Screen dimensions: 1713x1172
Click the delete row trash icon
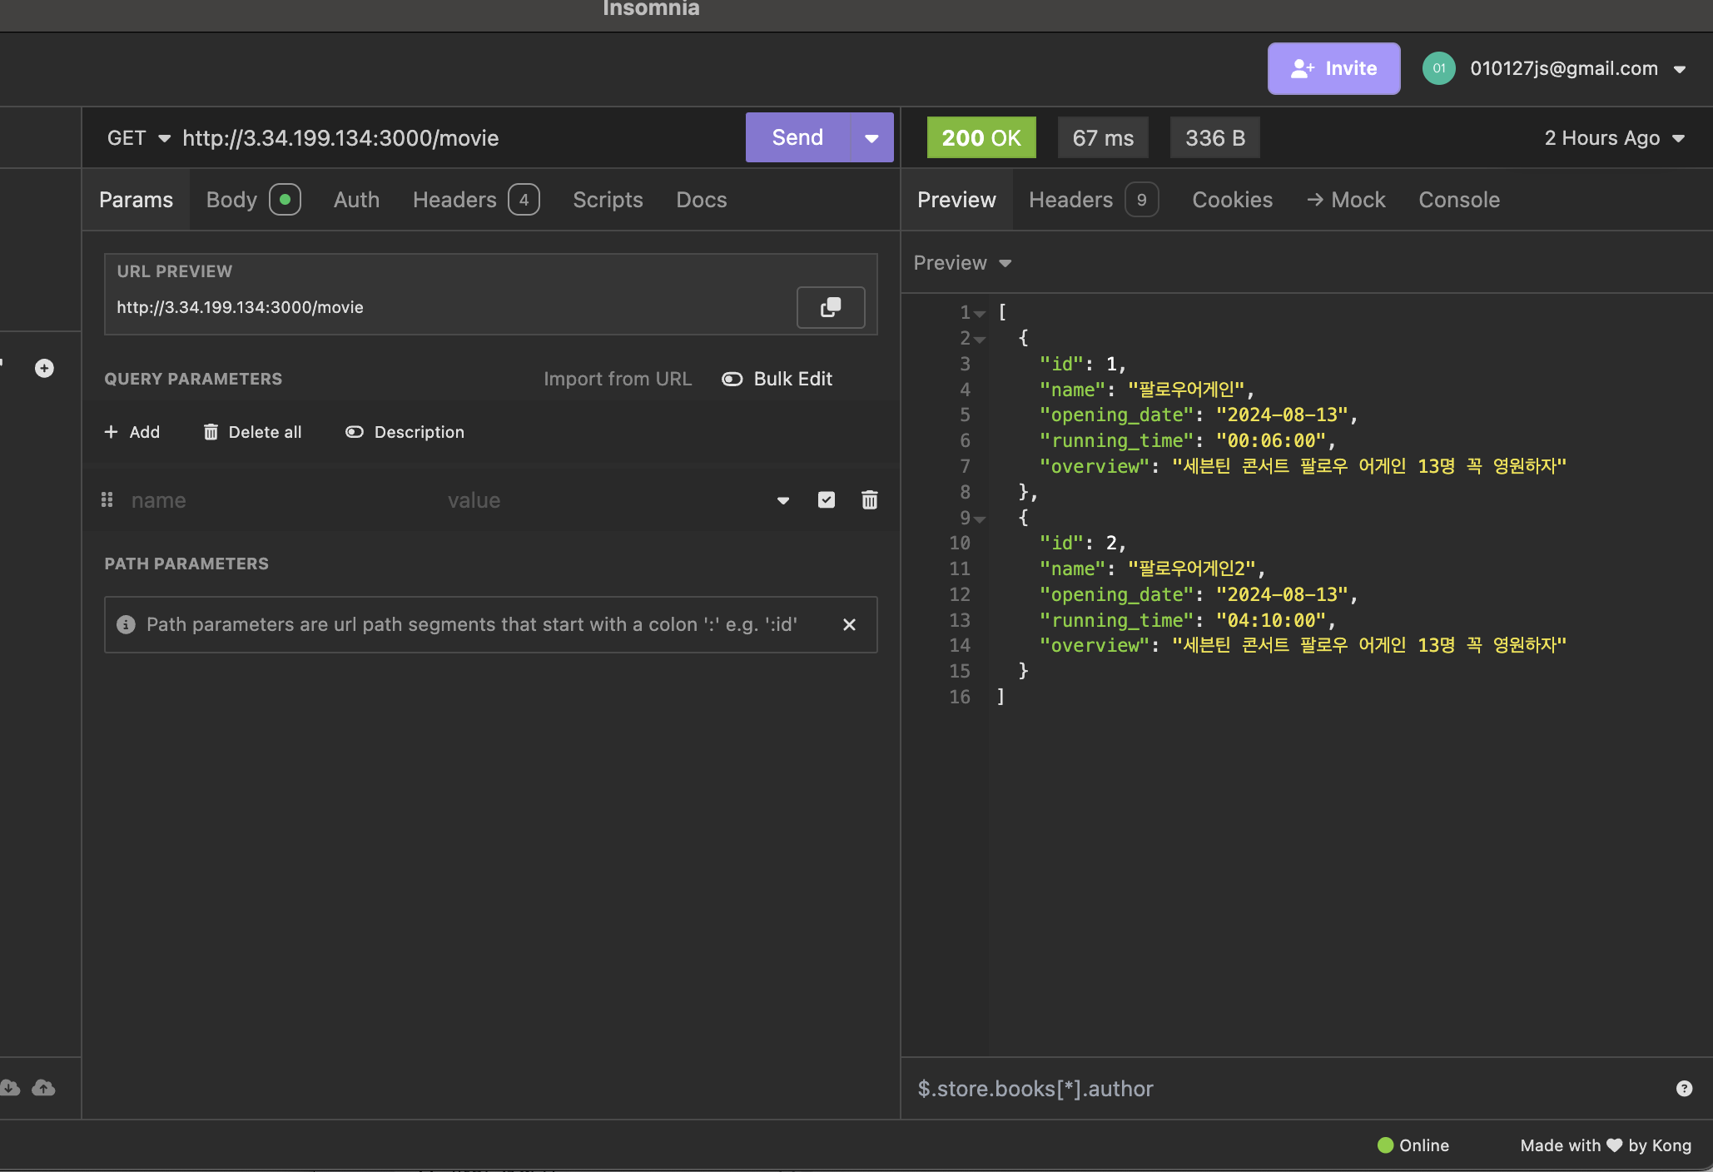[871, 499]
